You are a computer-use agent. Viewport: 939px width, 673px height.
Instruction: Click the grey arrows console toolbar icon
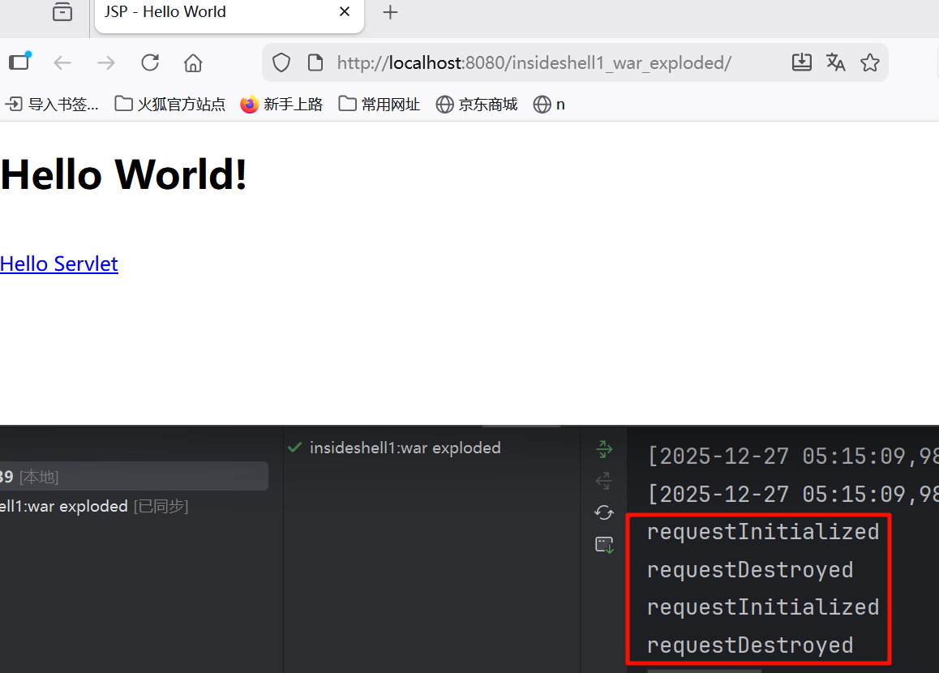point(604,480)
